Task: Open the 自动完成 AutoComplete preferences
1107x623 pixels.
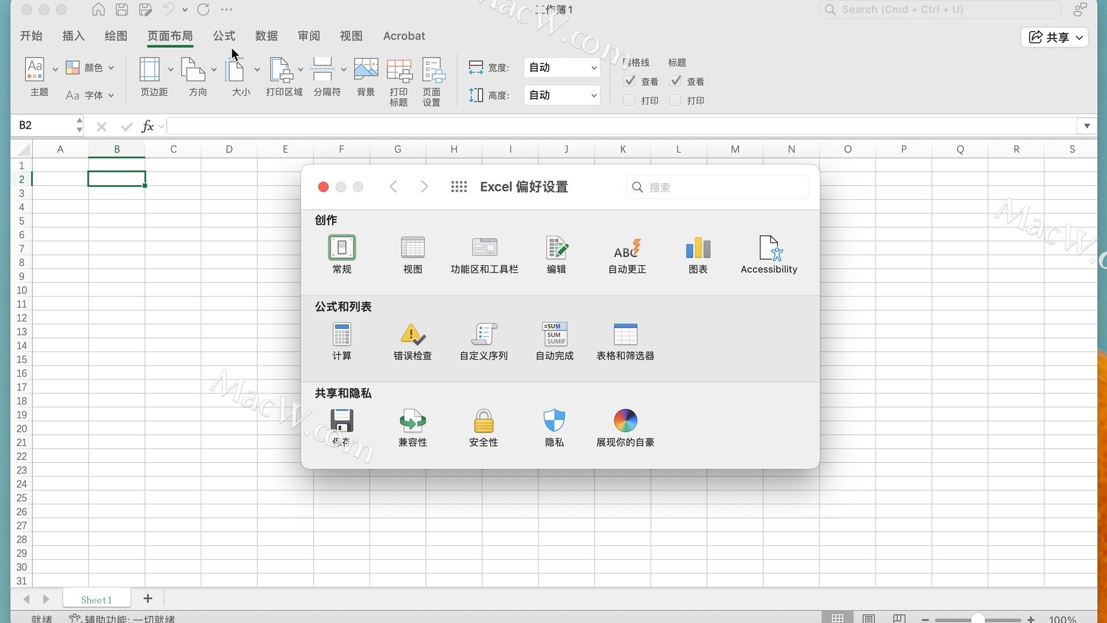Action: click(x=555, y=341)
